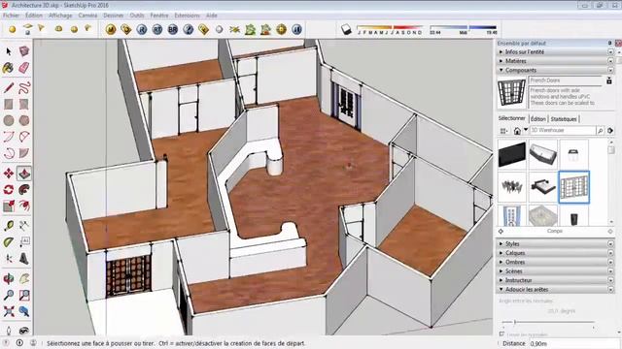Collapse the Composants panel
This screenshot has width=622, height=349.
[x=555, y=70]
